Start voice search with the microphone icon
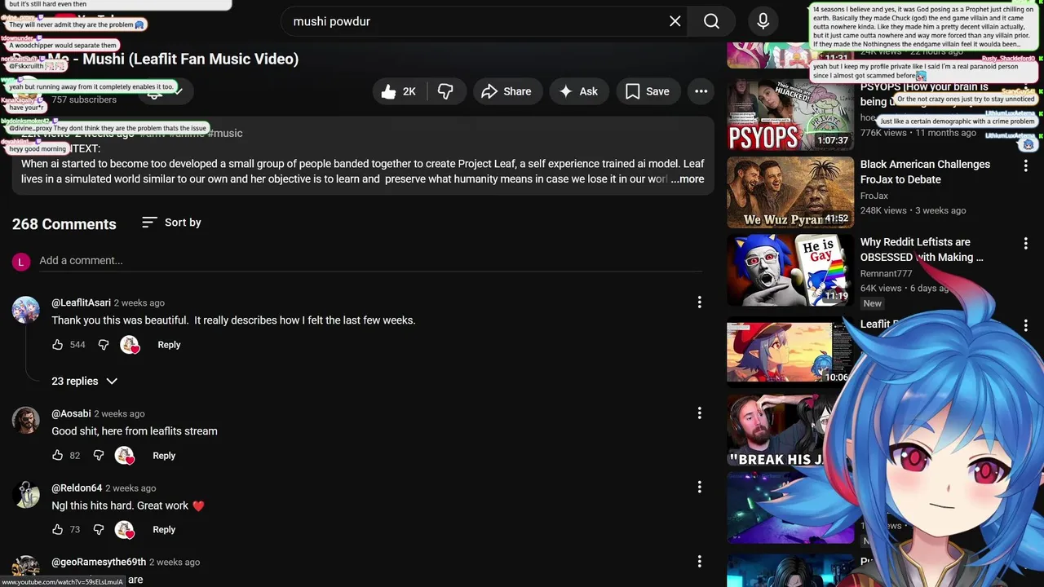Viewport: 1044px width, 587px height. pyautogui.click(x=763, y=21)
